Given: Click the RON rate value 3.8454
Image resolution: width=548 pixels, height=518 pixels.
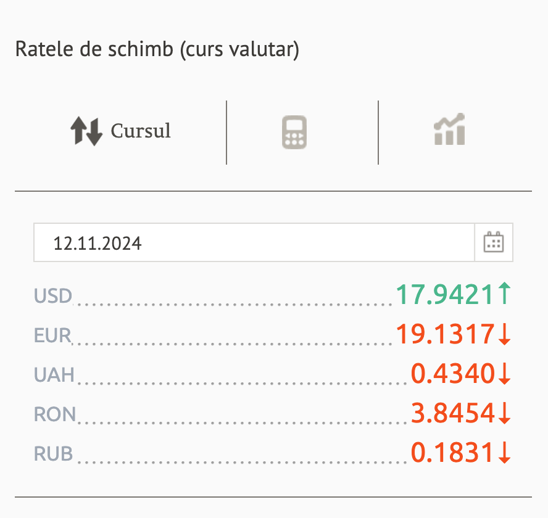Looking at the screenshot, I should click(453, 413).
